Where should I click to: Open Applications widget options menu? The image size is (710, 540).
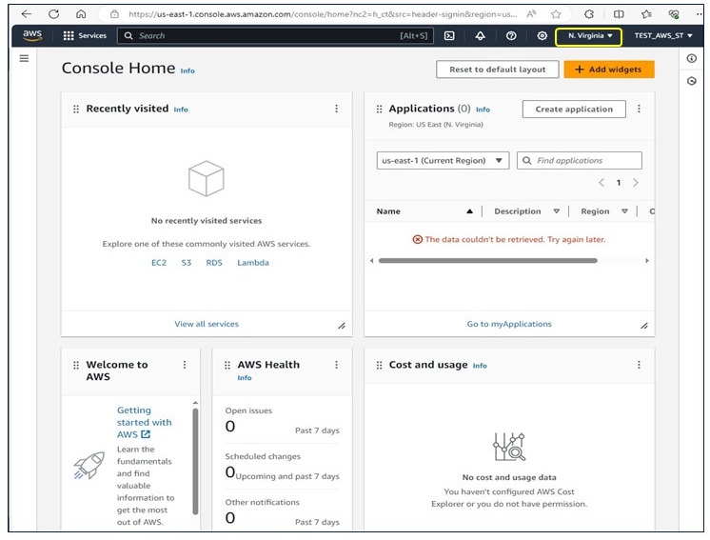click(x=639, y=109)
